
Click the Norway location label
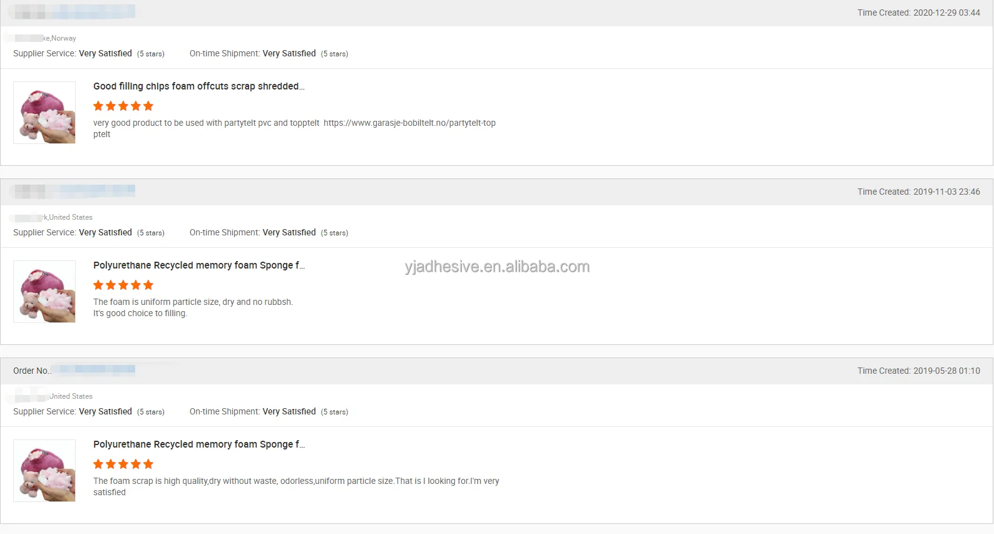(x=63, y=38)
